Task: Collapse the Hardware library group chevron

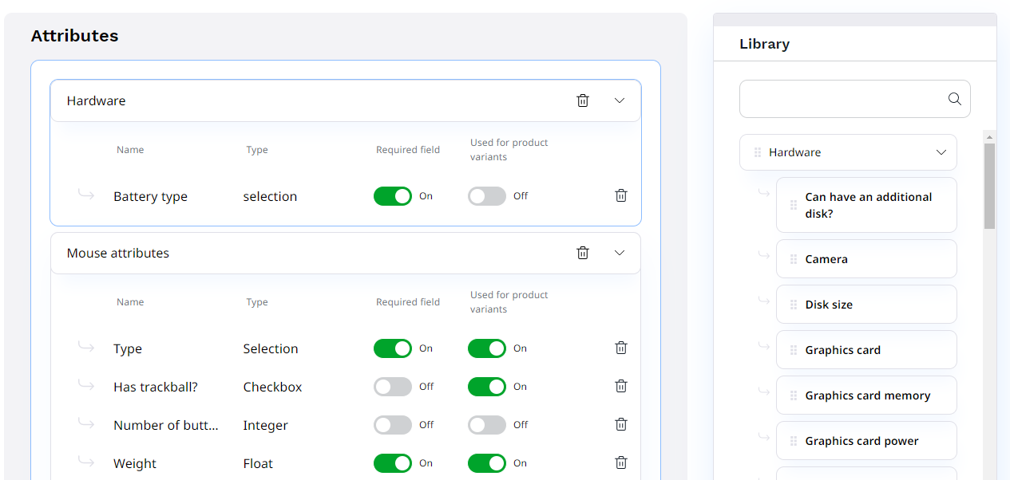Action: pos(941,152)
